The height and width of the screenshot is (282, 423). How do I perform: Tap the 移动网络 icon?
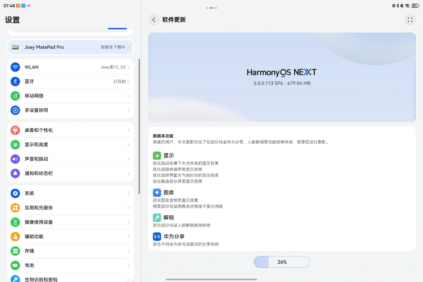[15, 96]
